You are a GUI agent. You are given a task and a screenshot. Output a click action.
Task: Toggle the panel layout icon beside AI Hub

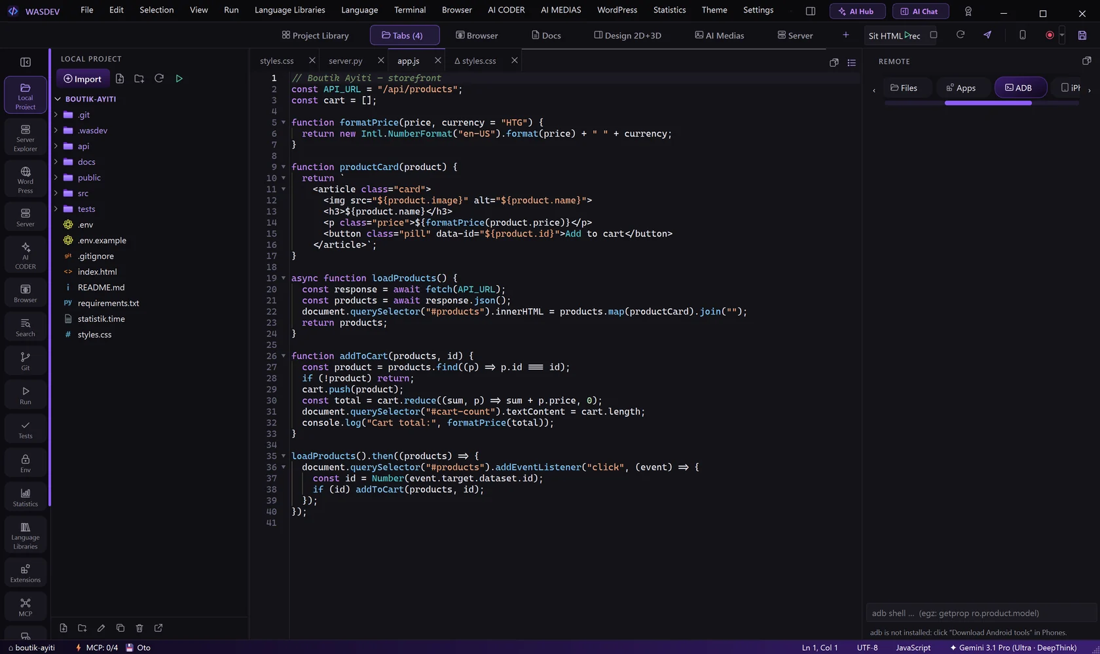point(811,11)
